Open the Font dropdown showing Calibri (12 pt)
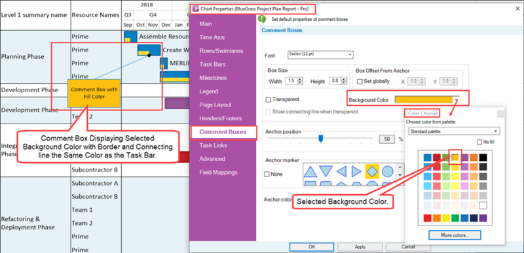This screenshot has height=253, width=524. [320, 55]
